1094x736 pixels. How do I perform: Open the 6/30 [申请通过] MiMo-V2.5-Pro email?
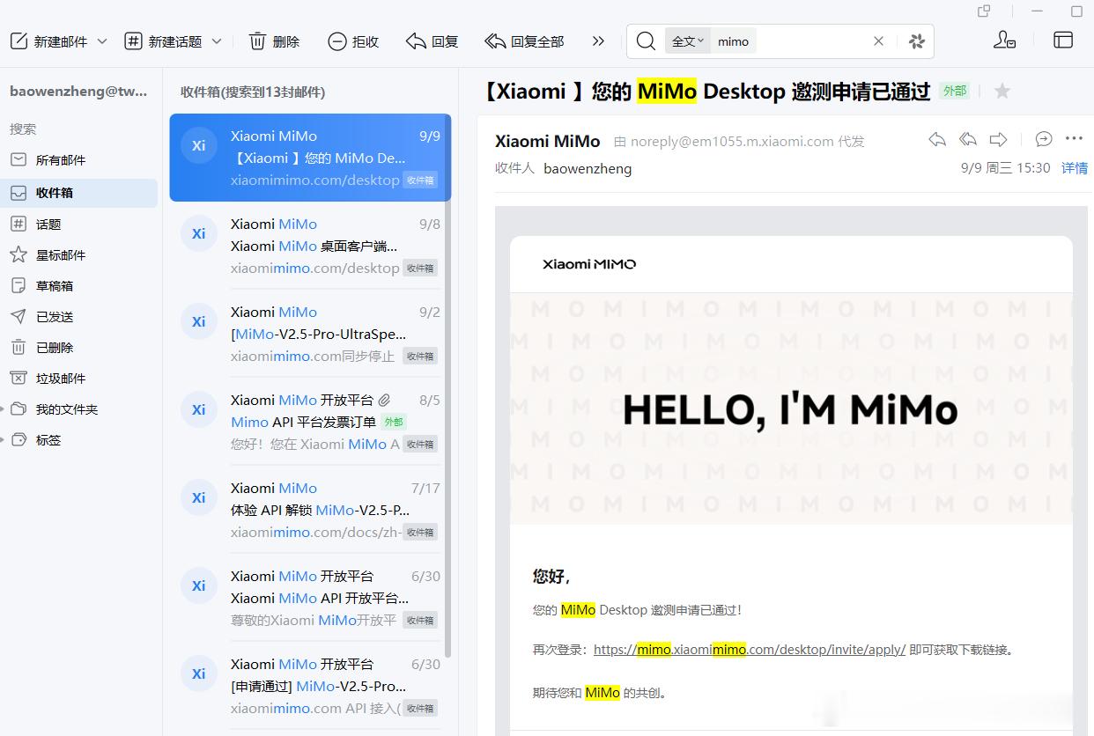(x=310, y=686)
